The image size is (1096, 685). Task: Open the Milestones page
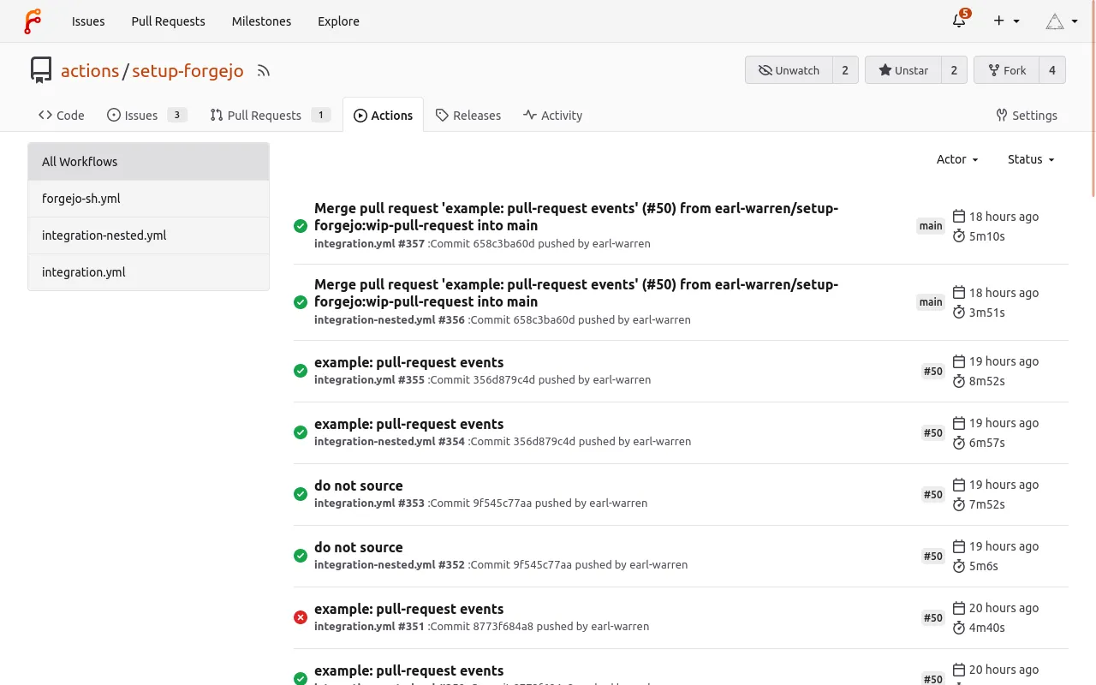tap(261, 21)
